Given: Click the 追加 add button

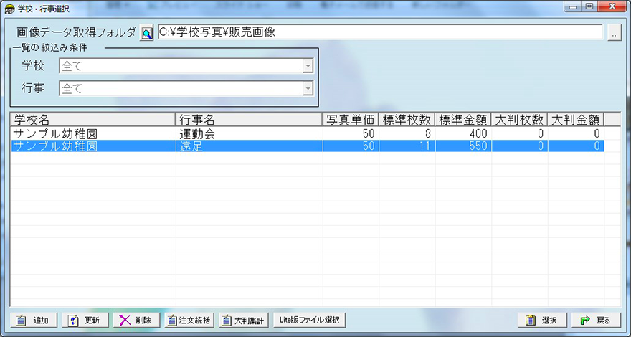Looking at the screenshot, I should [34, 321].
